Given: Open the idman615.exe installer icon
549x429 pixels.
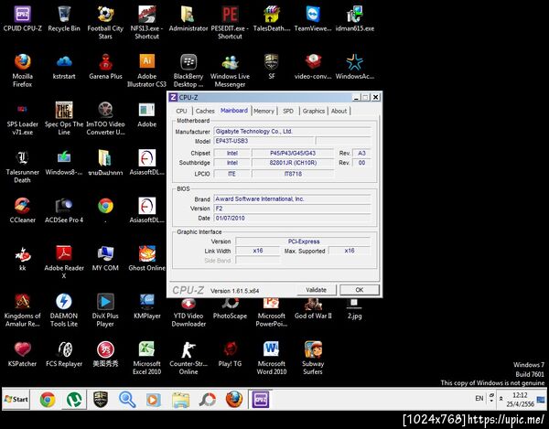Looking at the screenshot, I should 355,19.
